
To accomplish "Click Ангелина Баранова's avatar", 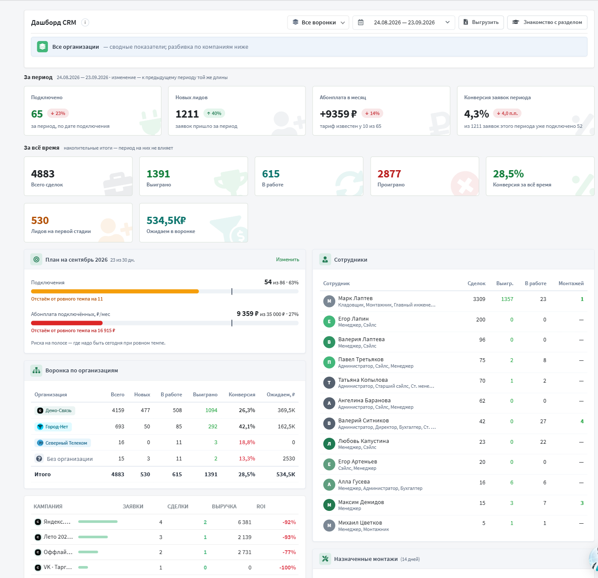I will coord(329,403).
